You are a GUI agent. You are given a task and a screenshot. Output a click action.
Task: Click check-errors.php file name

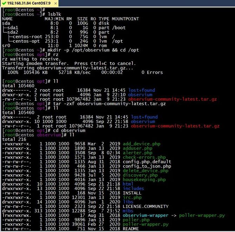[144, 157]
